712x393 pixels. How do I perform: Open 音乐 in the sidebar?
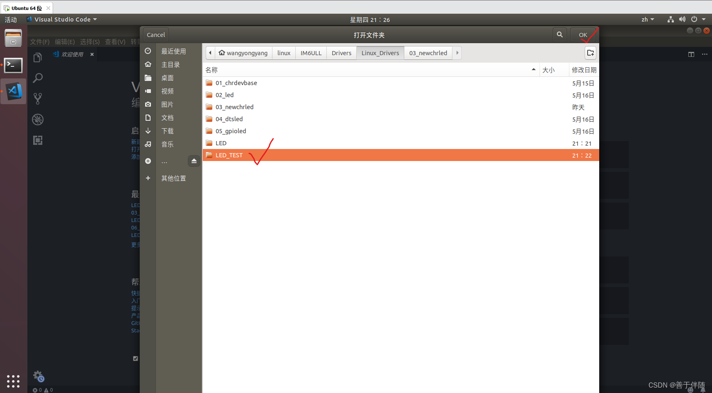[x=171, y=144]
